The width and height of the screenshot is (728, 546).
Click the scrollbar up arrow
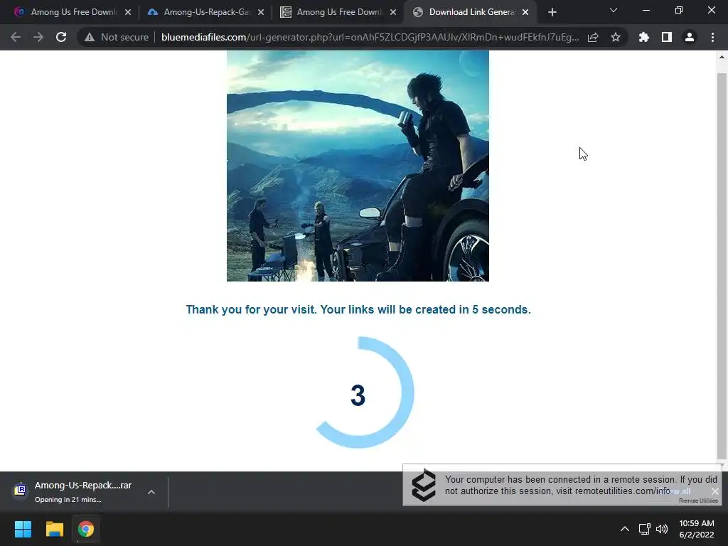(x=722, y=57)
